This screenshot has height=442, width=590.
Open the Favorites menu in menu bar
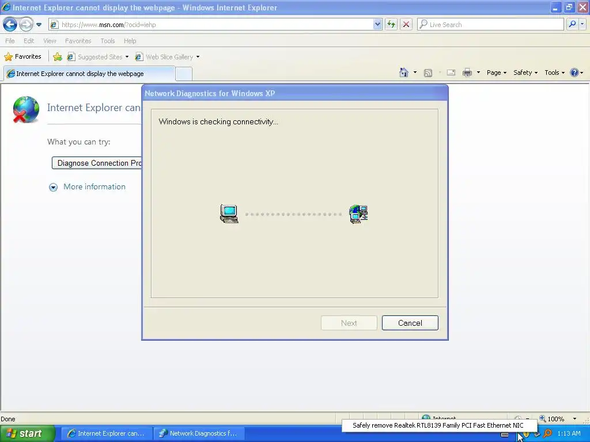(78, 41)
